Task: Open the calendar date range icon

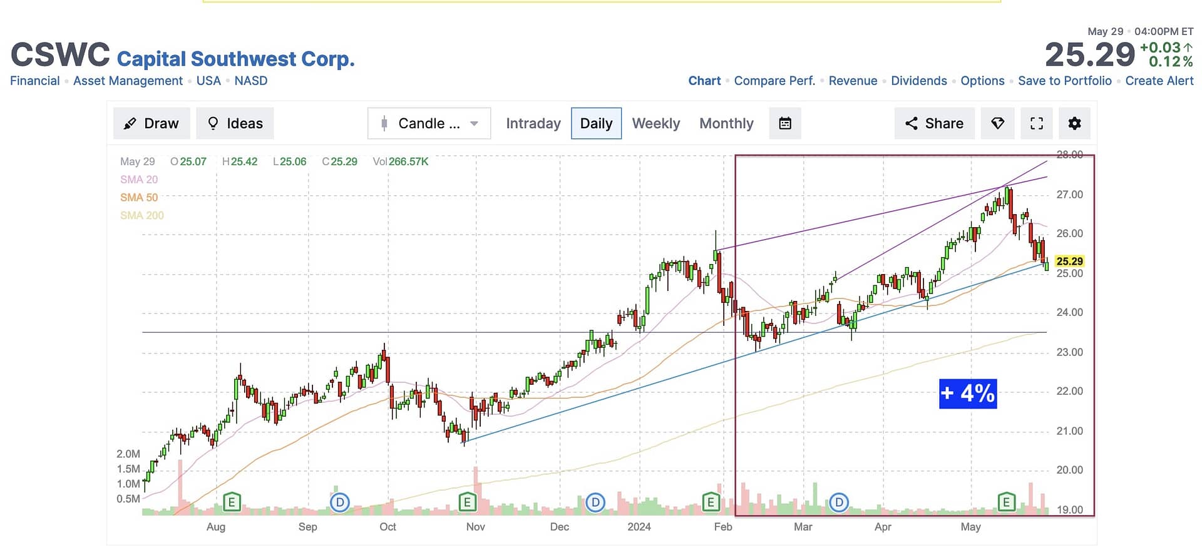Action: 785,123
